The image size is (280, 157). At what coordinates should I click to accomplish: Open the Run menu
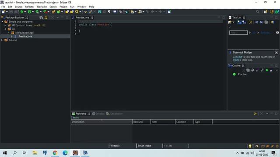(x=72, y=7)
